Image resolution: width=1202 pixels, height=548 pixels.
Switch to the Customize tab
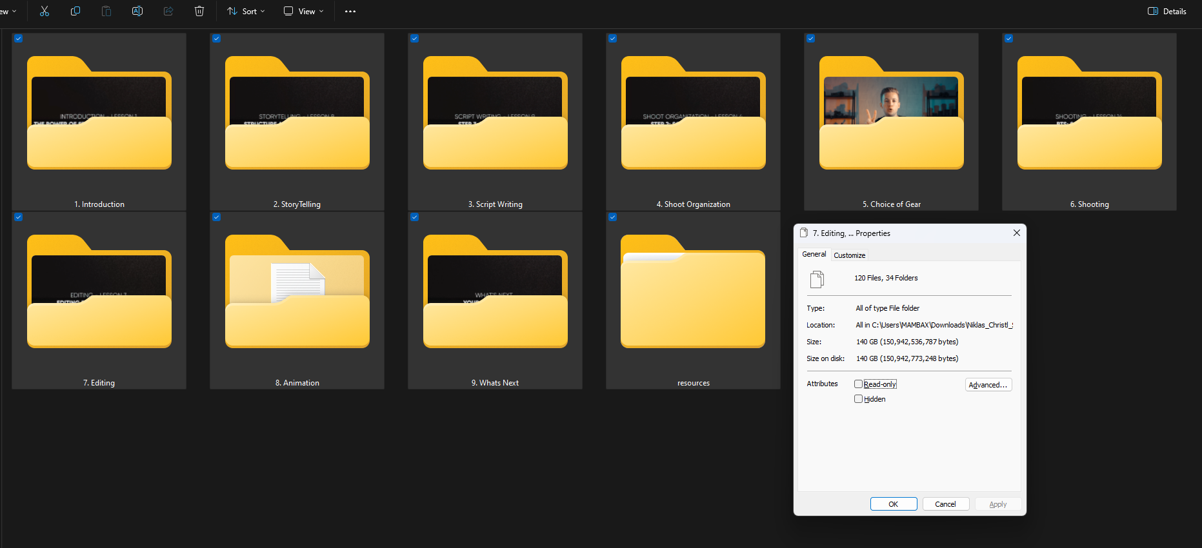pos(849,255)
